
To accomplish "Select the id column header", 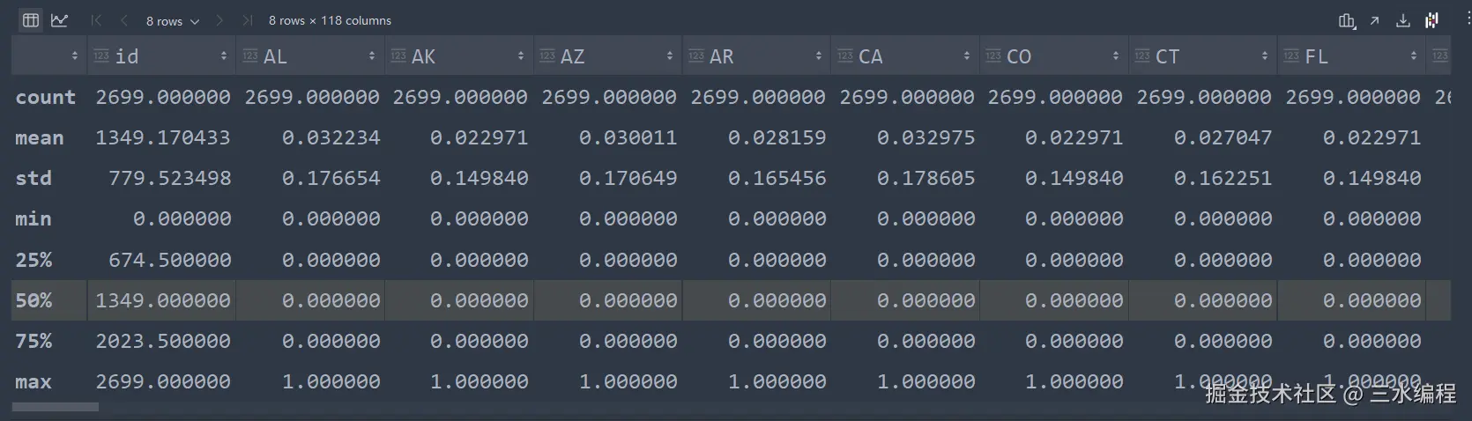I will [161, 56].
